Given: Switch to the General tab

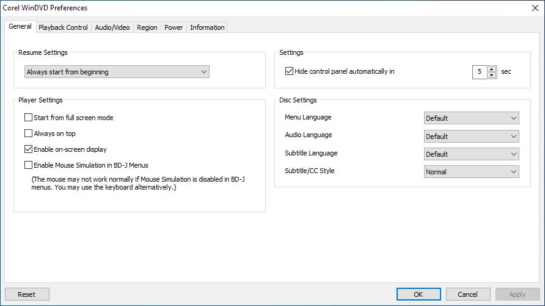Looking at the screenshot, I should (x=20, y=26).
